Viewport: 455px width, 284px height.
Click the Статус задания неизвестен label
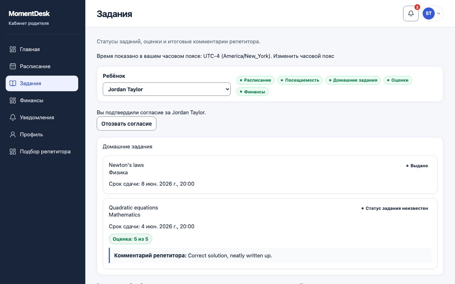tap(395, 208)
